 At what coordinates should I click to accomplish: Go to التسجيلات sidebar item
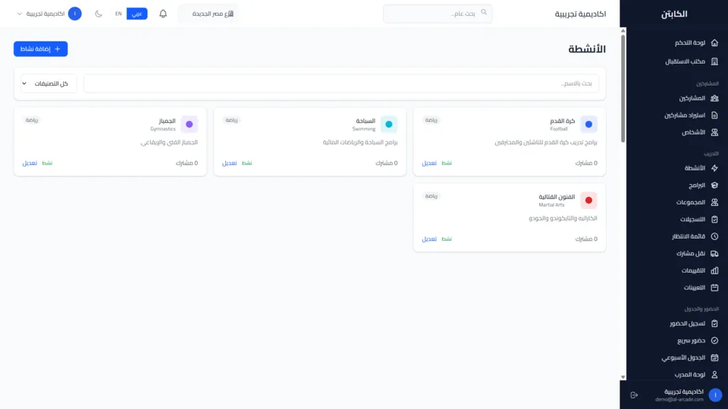(x=692, y=220)
